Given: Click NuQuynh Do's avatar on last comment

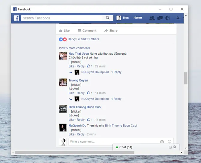Looking at the screenshot, I should (x=63, y=127).
